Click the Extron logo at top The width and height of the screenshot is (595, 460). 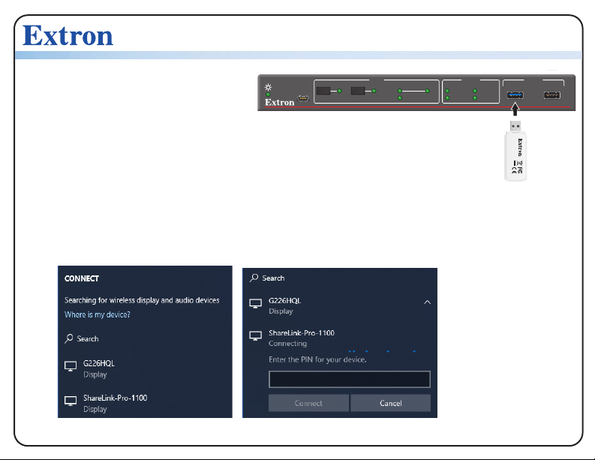click(x=68, y=36)
